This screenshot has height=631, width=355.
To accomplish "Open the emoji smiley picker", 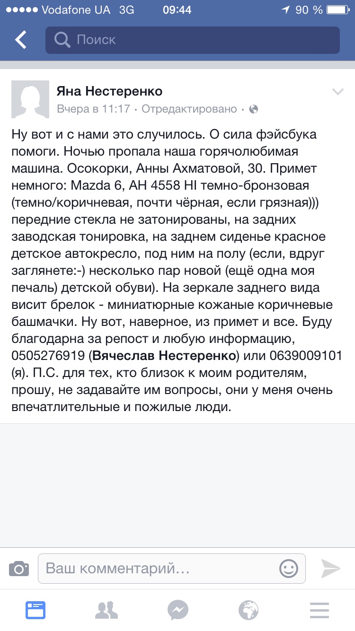I will (x=289, y=568).
